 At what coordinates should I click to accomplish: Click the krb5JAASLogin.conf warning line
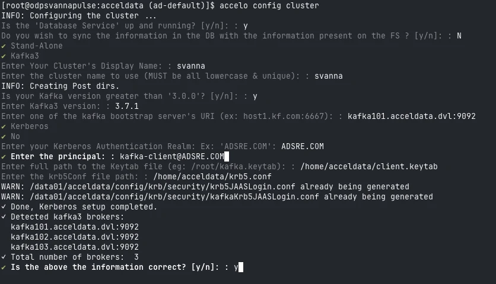205,186
